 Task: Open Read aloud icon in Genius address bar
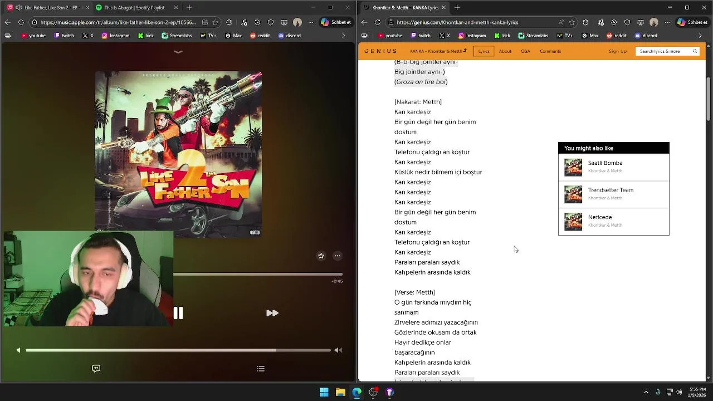click(x=561, y=22)
